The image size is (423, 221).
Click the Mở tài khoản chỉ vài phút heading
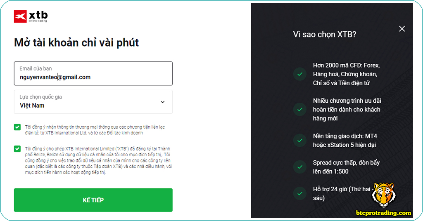(x=76, y=42)
